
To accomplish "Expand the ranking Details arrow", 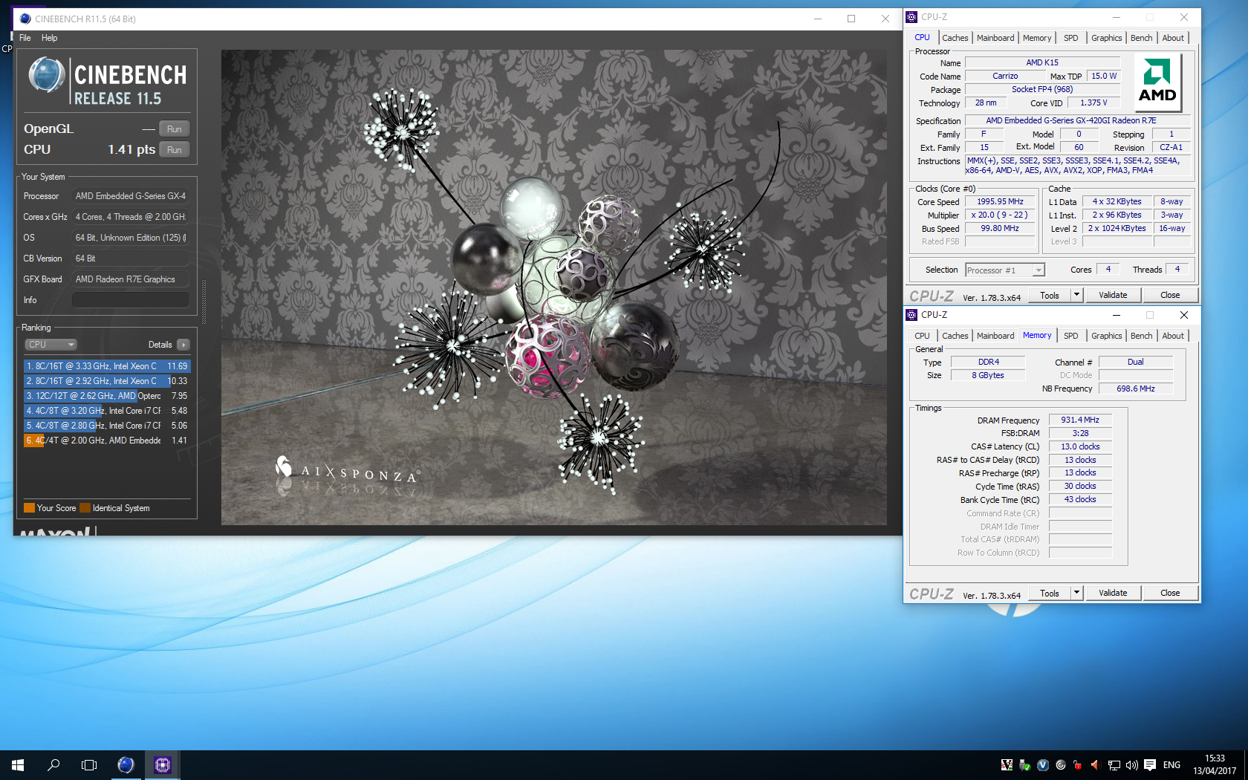I will coord(183,345).
